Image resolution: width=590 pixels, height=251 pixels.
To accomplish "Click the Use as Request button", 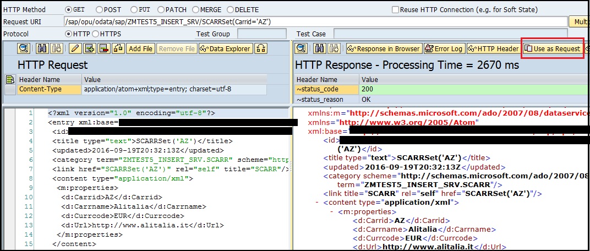I will (x=553, y=48).
